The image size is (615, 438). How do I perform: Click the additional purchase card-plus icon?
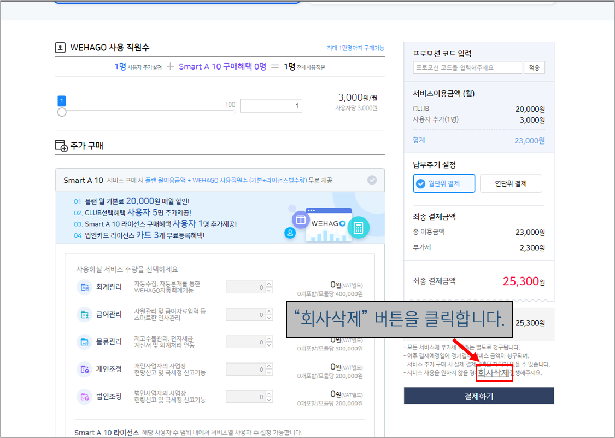tap(61, 146)
